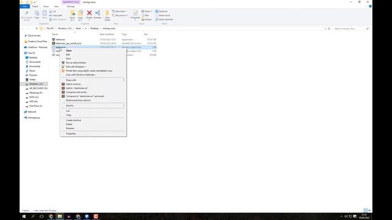Select Creative Cloud Files in navigation pane
The width and height of the screenshot is (392, 220).
tap(36, 42)
